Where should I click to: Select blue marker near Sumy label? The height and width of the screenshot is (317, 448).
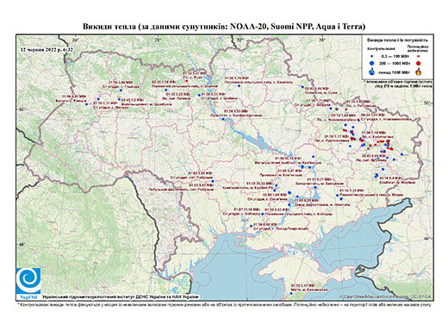pos(302,87)
